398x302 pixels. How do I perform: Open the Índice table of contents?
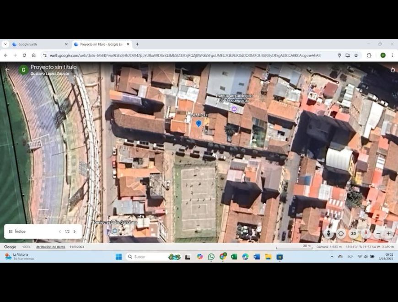(17, 232)
